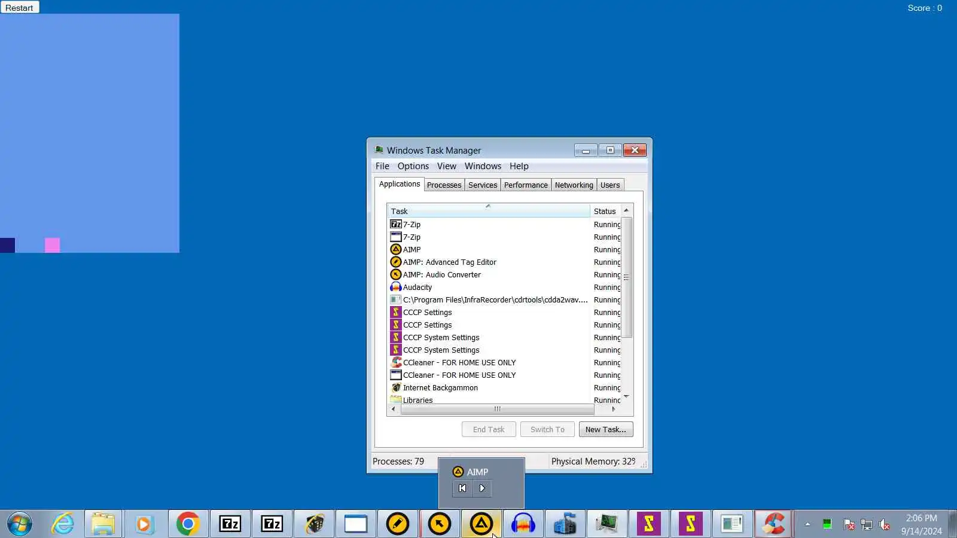
Task: Click the AIMP player taskbar icon
Action: (481, 524)
